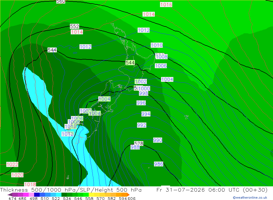Click the 510 legend value
Image resolution: width=273 pixels, height=200 pixels.
[44, 198]
